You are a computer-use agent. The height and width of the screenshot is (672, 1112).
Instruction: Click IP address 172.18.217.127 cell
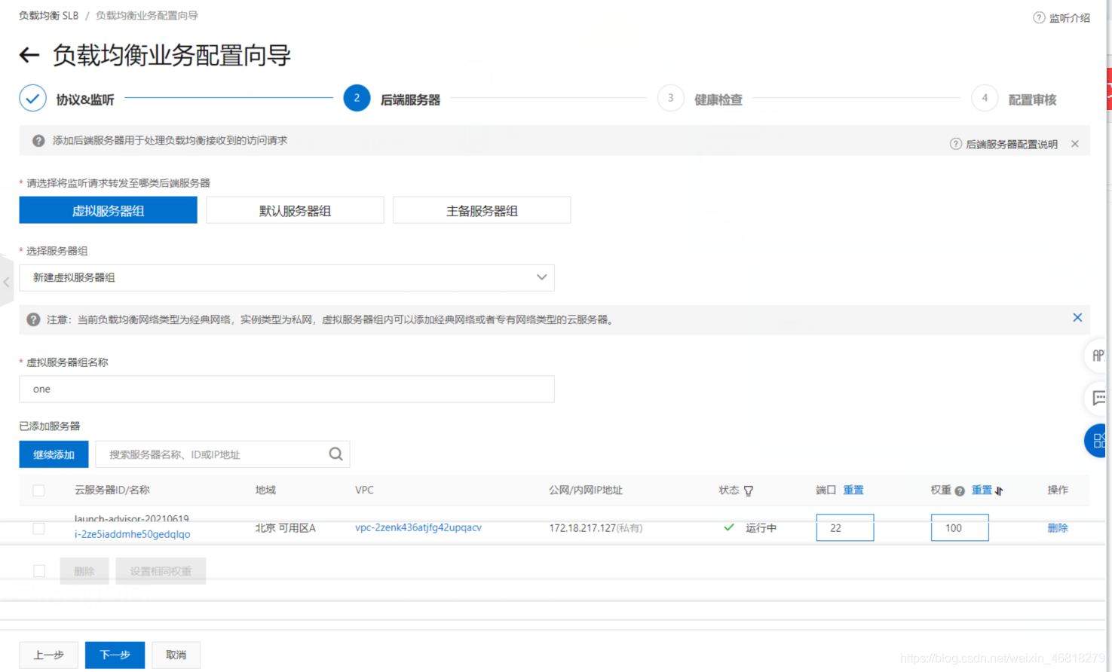[x=596, y=528]
